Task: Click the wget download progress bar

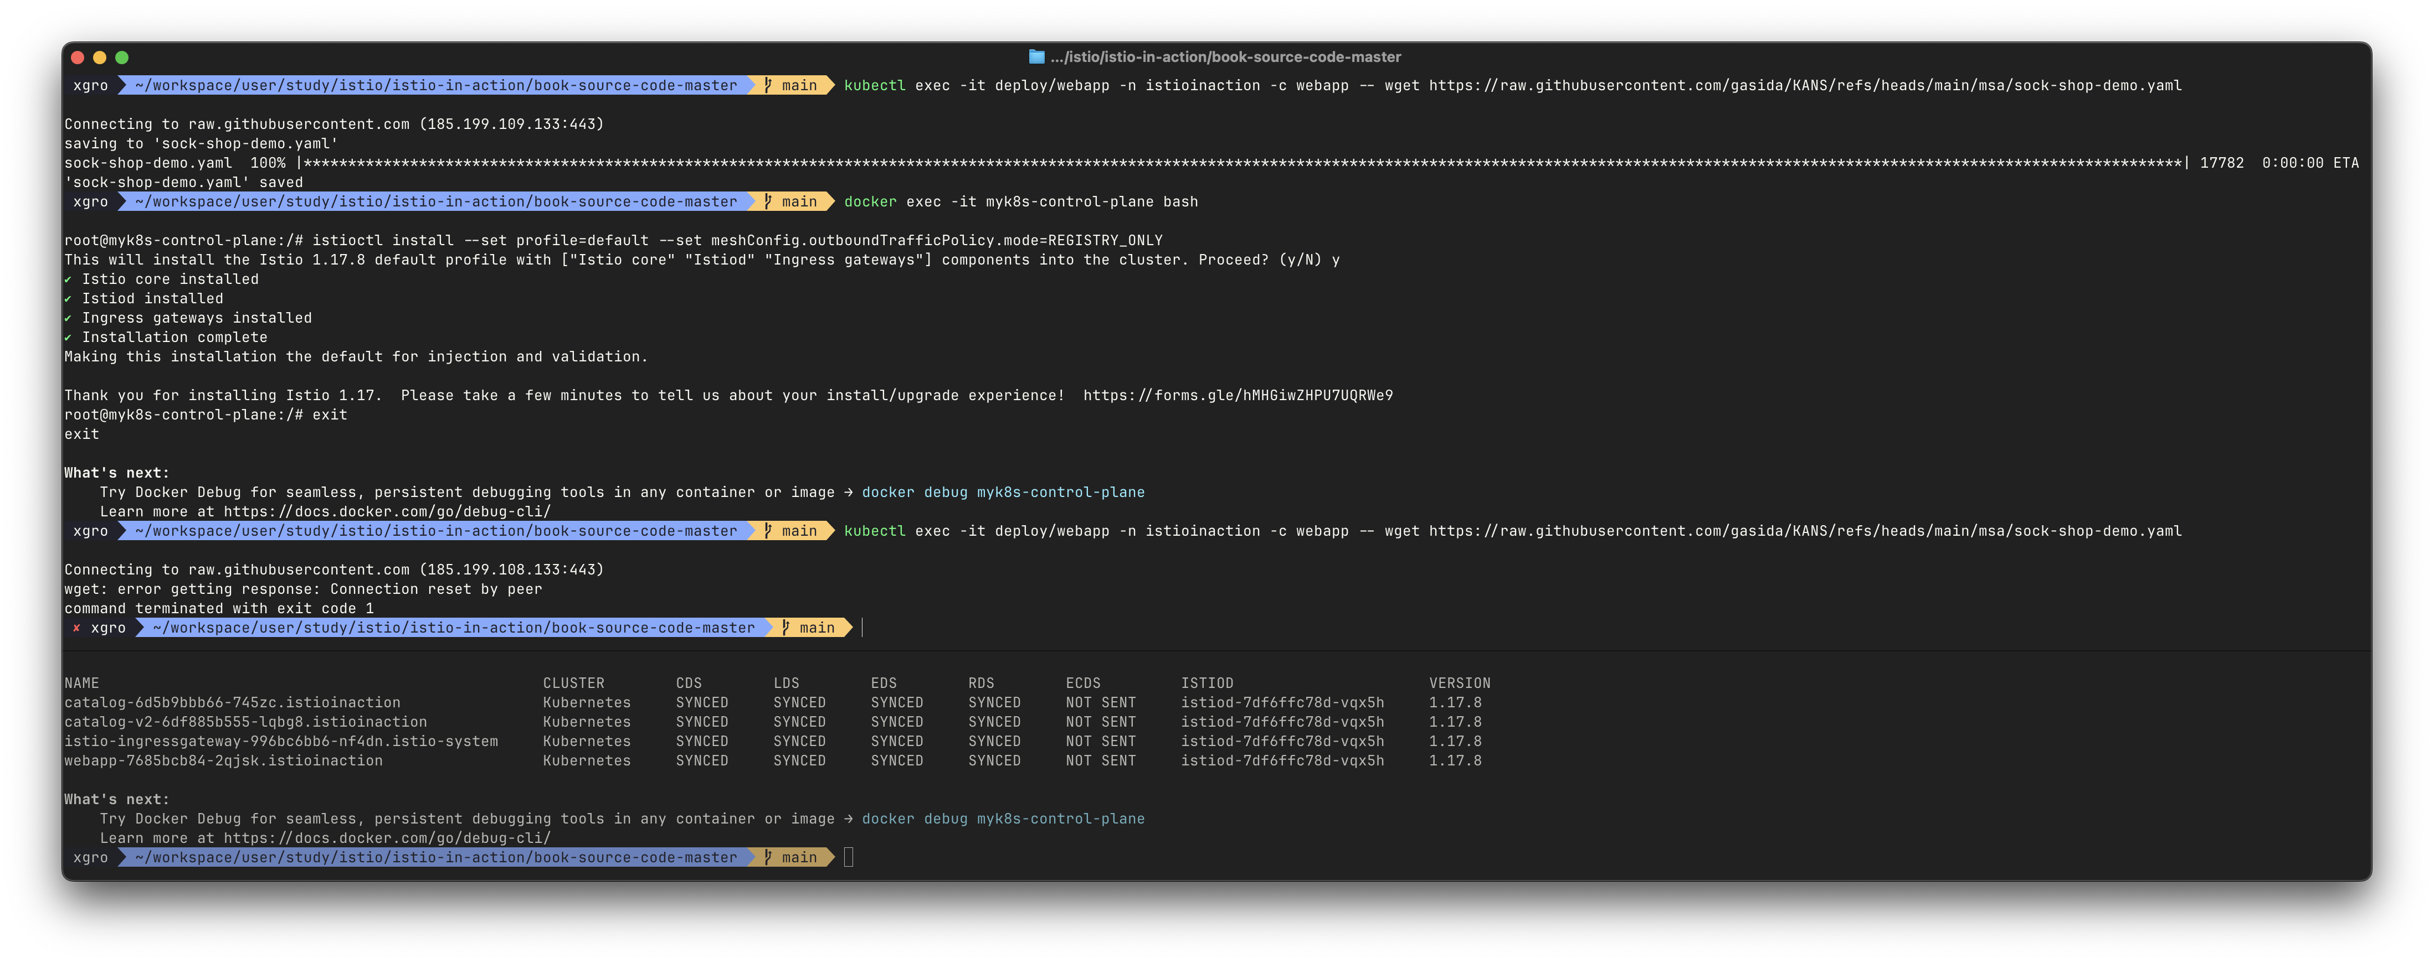Action: [x=1242, y=163]
